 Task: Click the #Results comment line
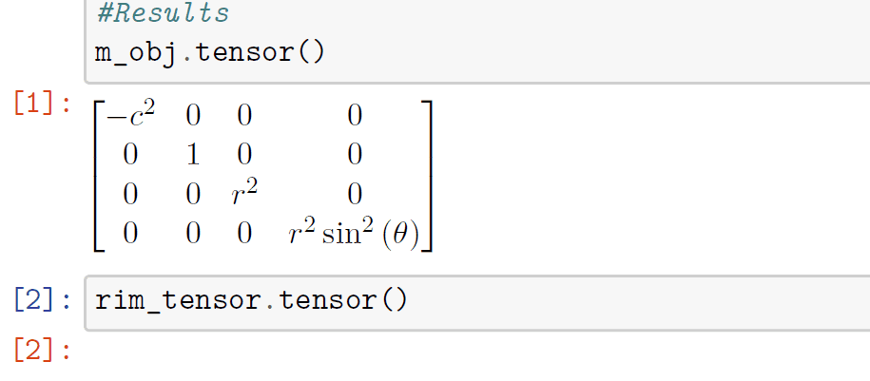[x=163, y=13]
